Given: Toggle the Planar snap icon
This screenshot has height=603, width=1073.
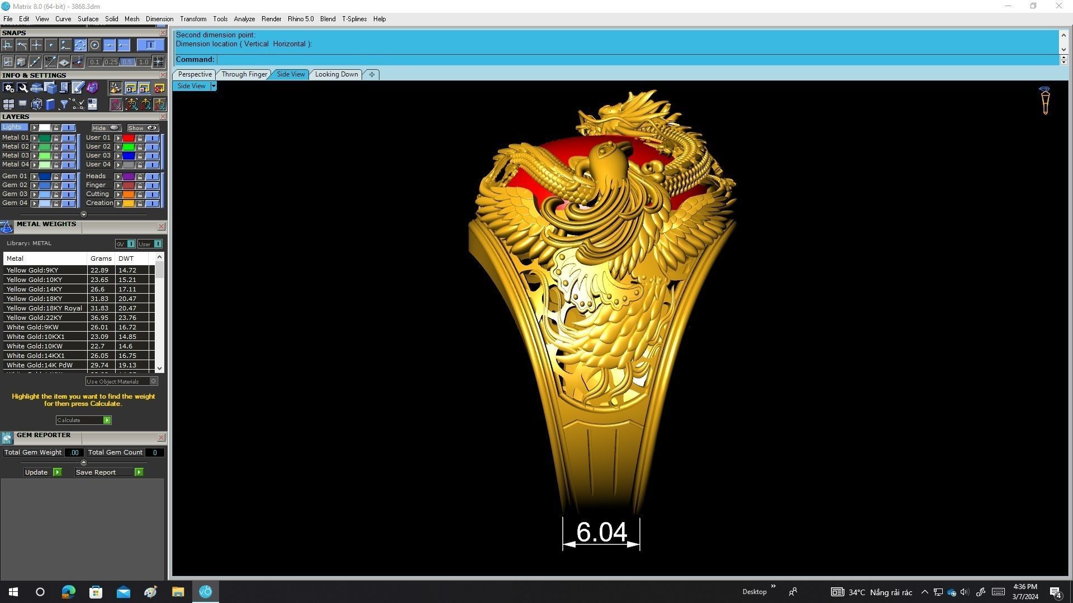Looking at the screenshot, I should [64, 62].
